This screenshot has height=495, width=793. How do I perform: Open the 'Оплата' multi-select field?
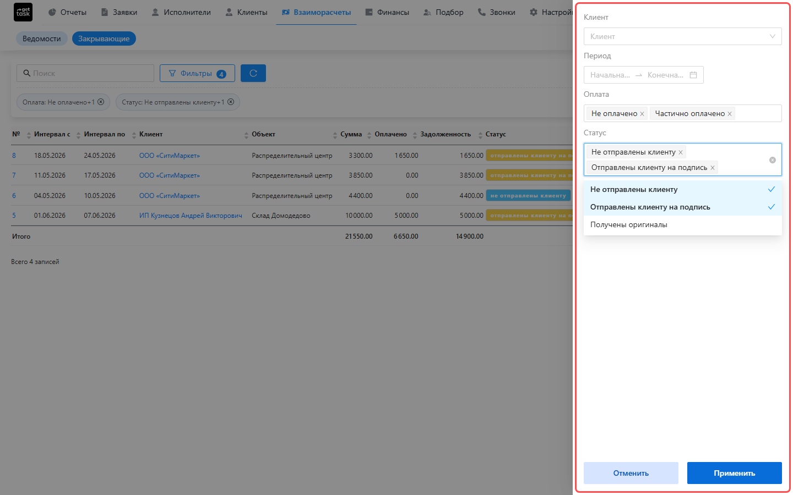pos(683,113)
